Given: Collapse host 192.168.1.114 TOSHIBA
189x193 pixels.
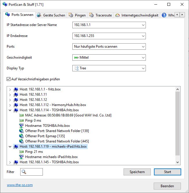Looking at the screenshot, I should click(x=10, y=110).
